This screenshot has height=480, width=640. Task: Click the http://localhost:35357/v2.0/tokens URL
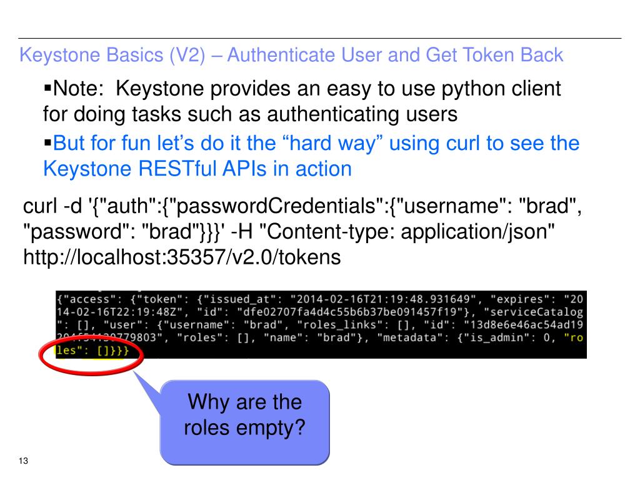coord(182,257)
